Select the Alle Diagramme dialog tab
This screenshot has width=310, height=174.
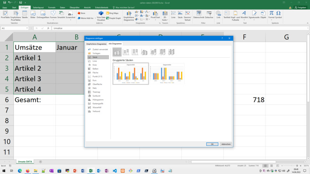coord(115,44)
